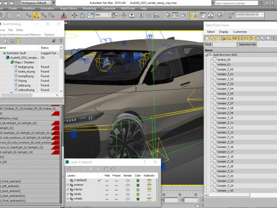Click the Mirror tool icon
The height and width of the screenshot is (208, 277).
click(x=141, y=16)
